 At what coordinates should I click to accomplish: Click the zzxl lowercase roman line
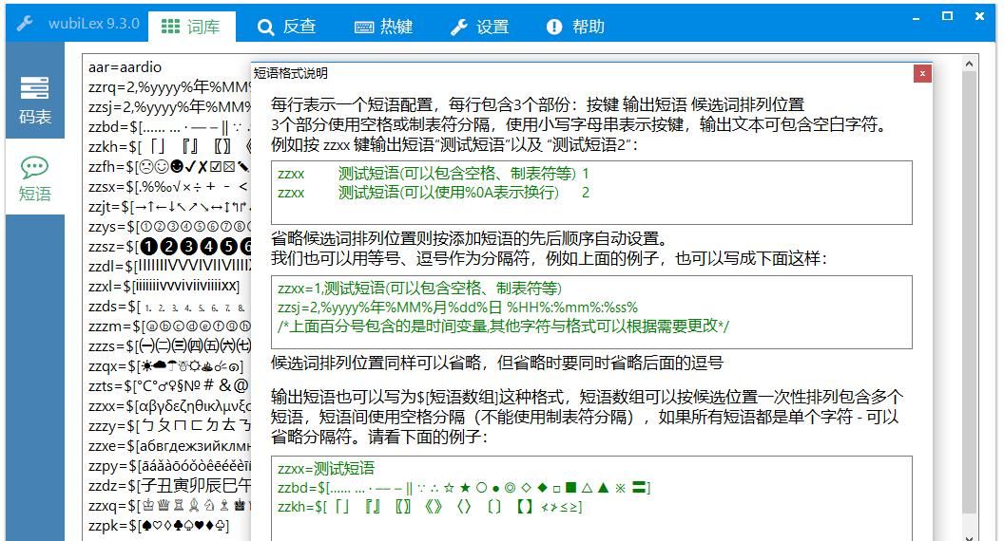[x=164, y=286]
